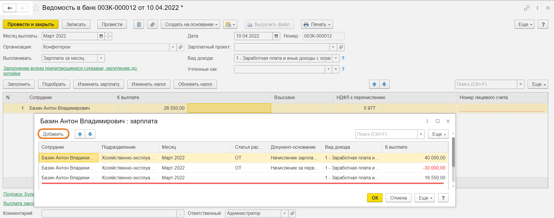
Task: Open the Печать menu
Action: [317, 25]
